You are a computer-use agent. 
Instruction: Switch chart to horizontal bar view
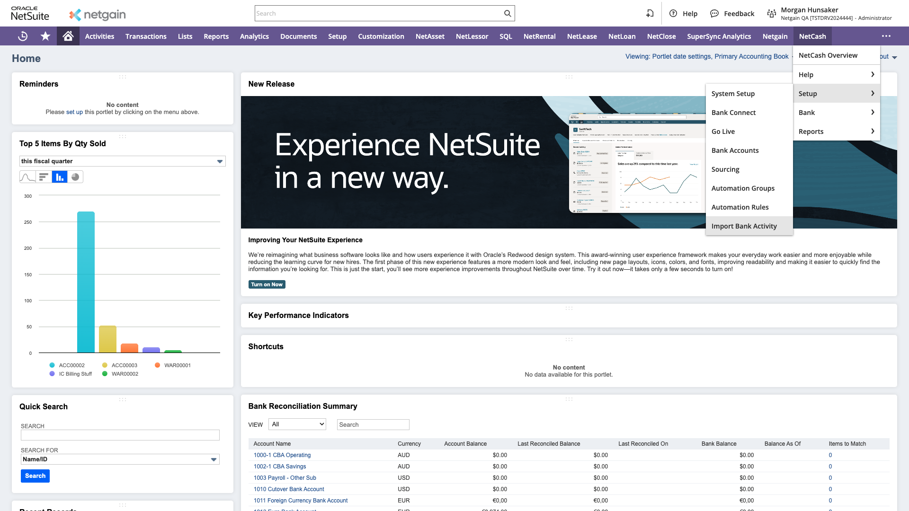(x=44, y=177)
